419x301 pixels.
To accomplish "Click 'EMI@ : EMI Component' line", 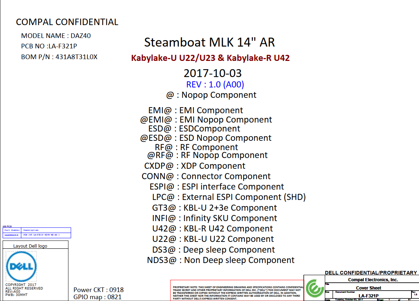I will (196, 110).
